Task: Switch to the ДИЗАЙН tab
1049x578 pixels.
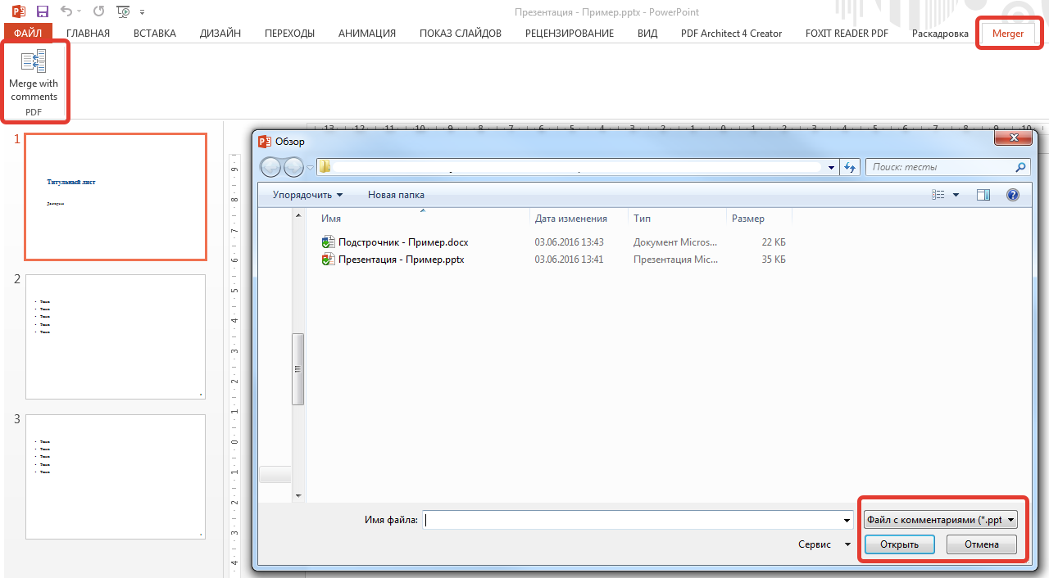Action: pos(220,34)
